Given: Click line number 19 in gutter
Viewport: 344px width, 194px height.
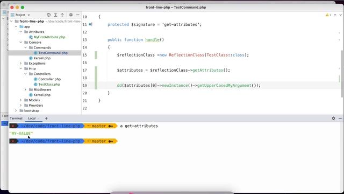Looking at the screenshot, I should (x=85, y=86).
